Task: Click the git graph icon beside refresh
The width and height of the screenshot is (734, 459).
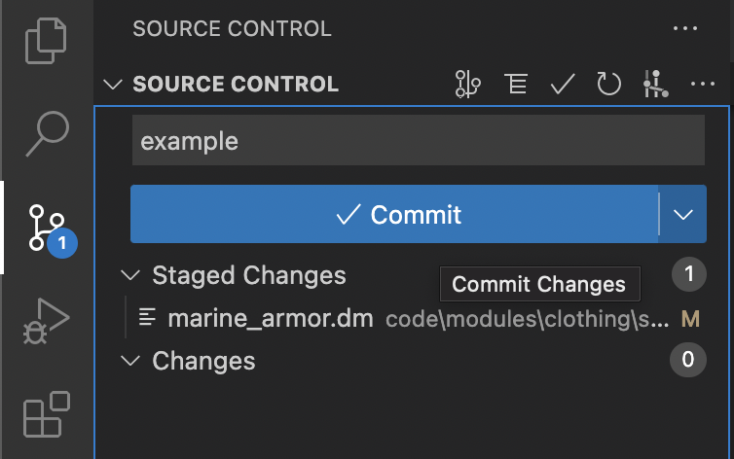Action: (656, 85)
